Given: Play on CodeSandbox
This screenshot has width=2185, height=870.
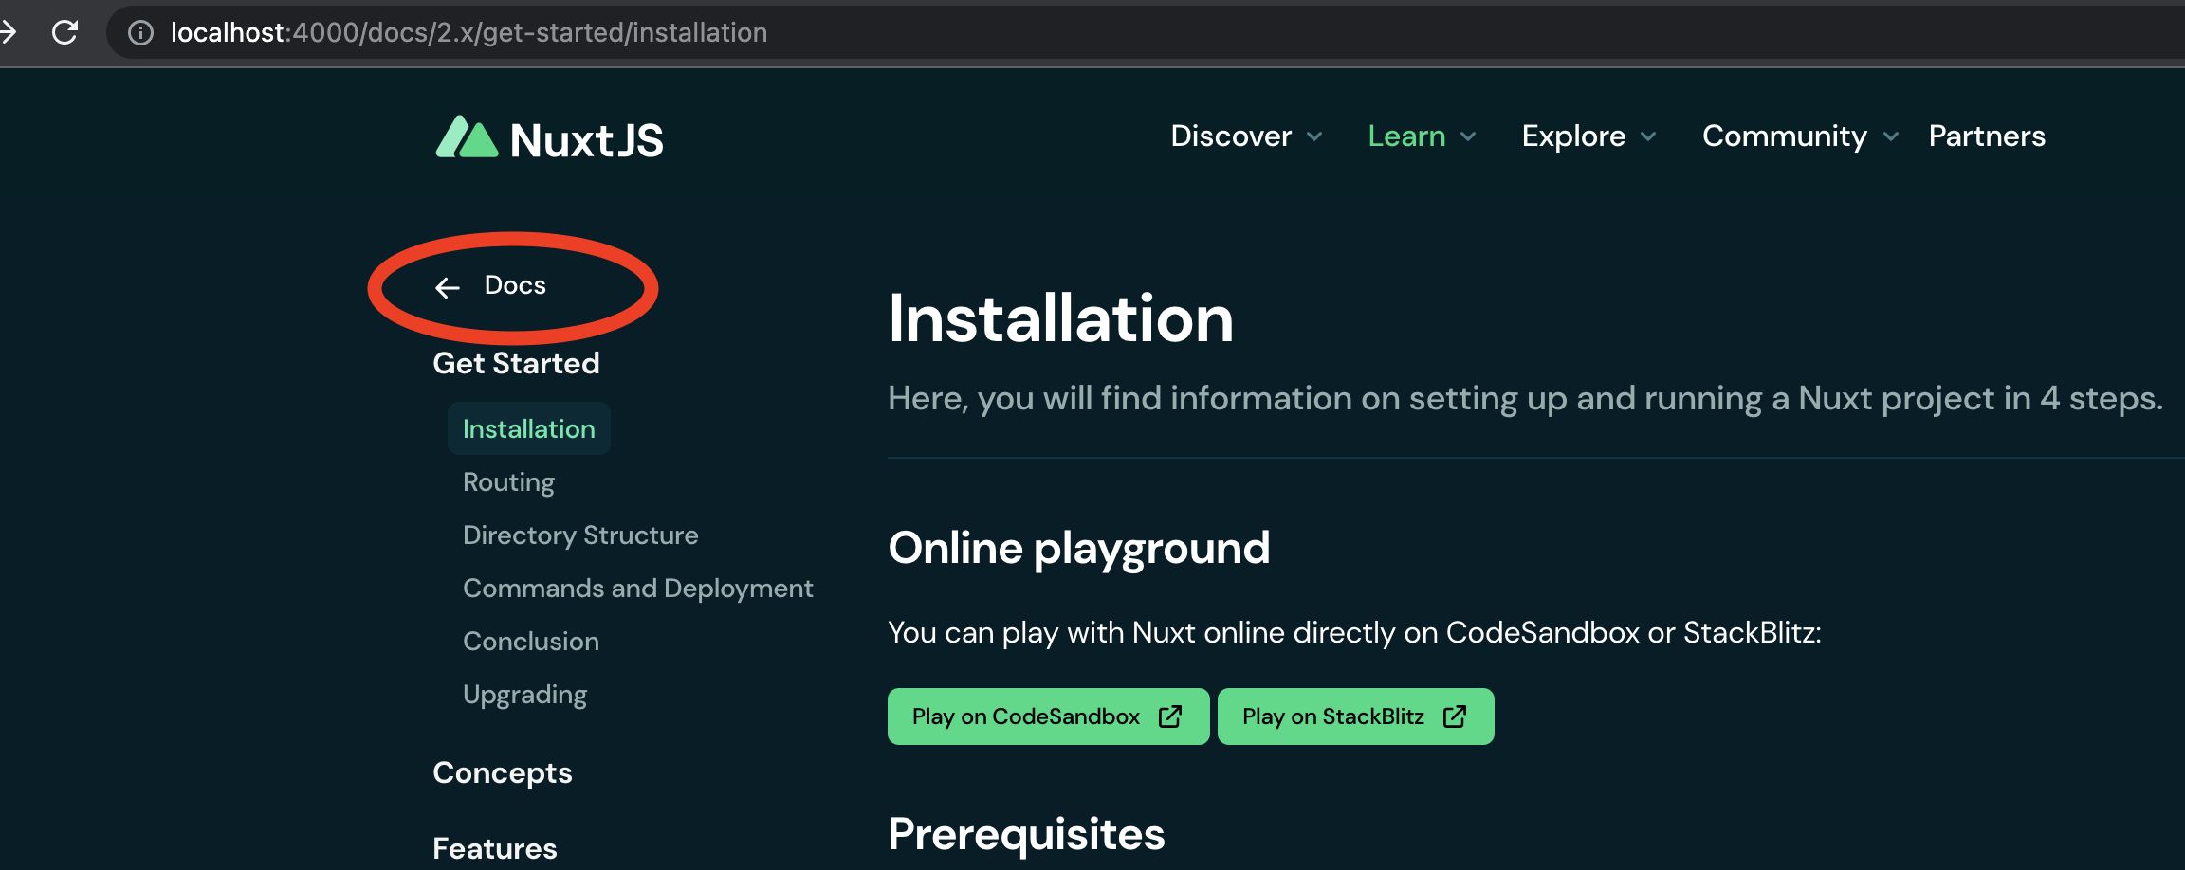Looking at the screenshot, I should tap(1048, 716).
